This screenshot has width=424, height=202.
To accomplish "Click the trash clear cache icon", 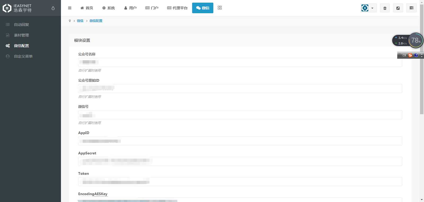I will [385, 8].
